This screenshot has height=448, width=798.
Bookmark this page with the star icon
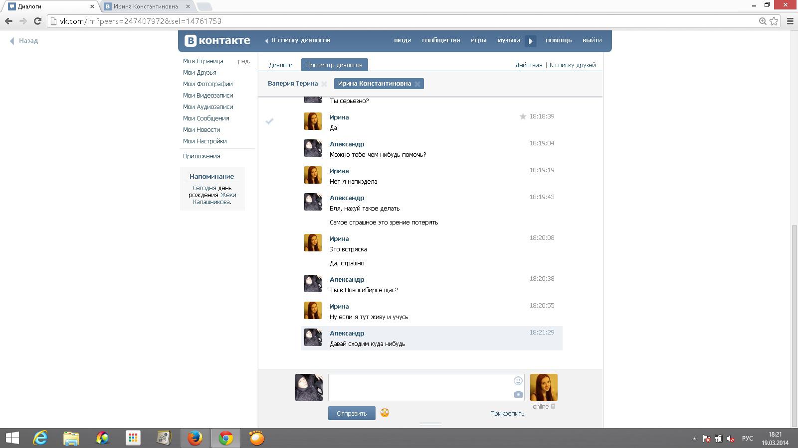pyautogui.click(x=774, y=21)
